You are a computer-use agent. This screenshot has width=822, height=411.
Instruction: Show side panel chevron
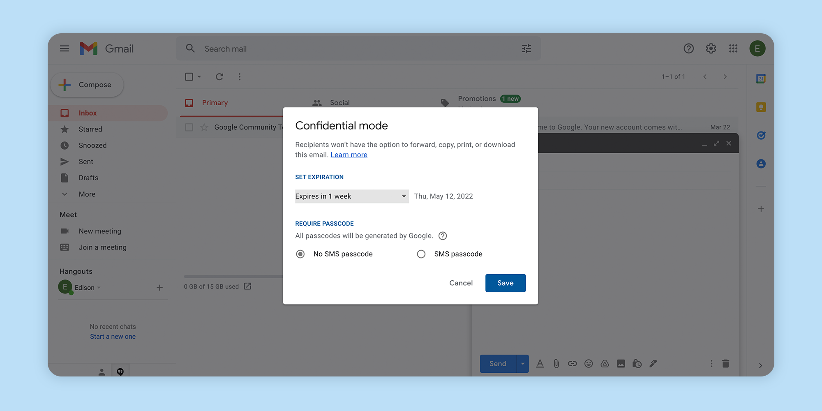pos(760,365)
